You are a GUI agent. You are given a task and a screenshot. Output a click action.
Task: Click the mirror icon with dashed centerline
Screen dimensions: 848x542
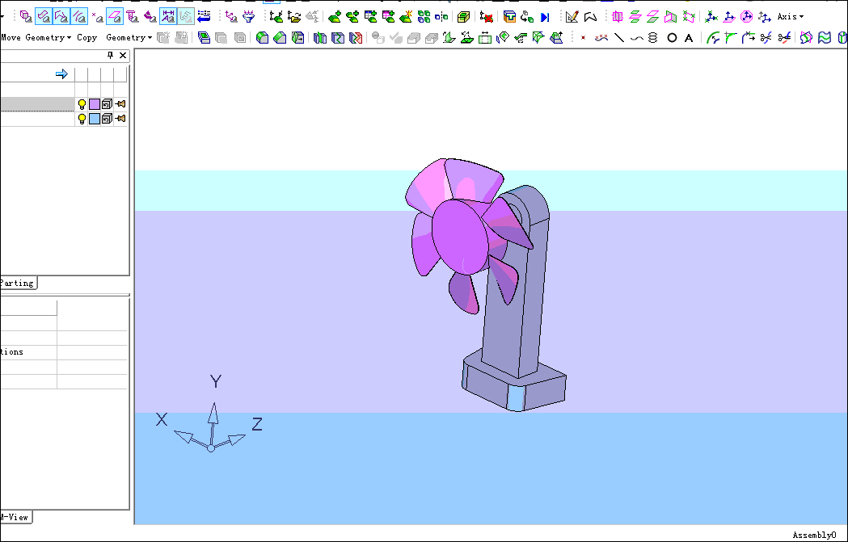pyautogui.click(x=442, y=17)
